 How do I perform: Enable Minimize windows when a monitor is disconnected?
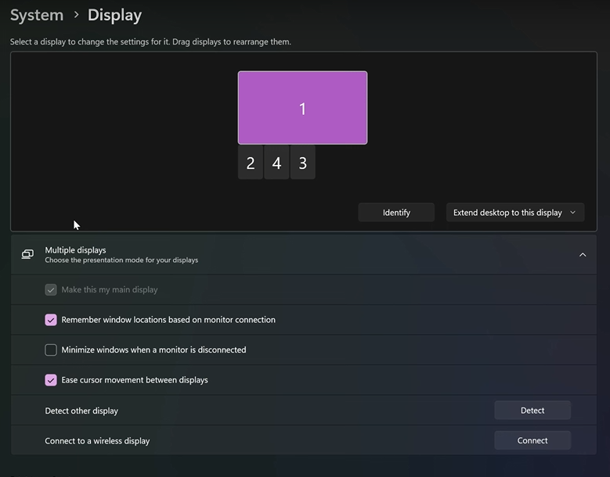pyautogui.click(x=51, y=350)
